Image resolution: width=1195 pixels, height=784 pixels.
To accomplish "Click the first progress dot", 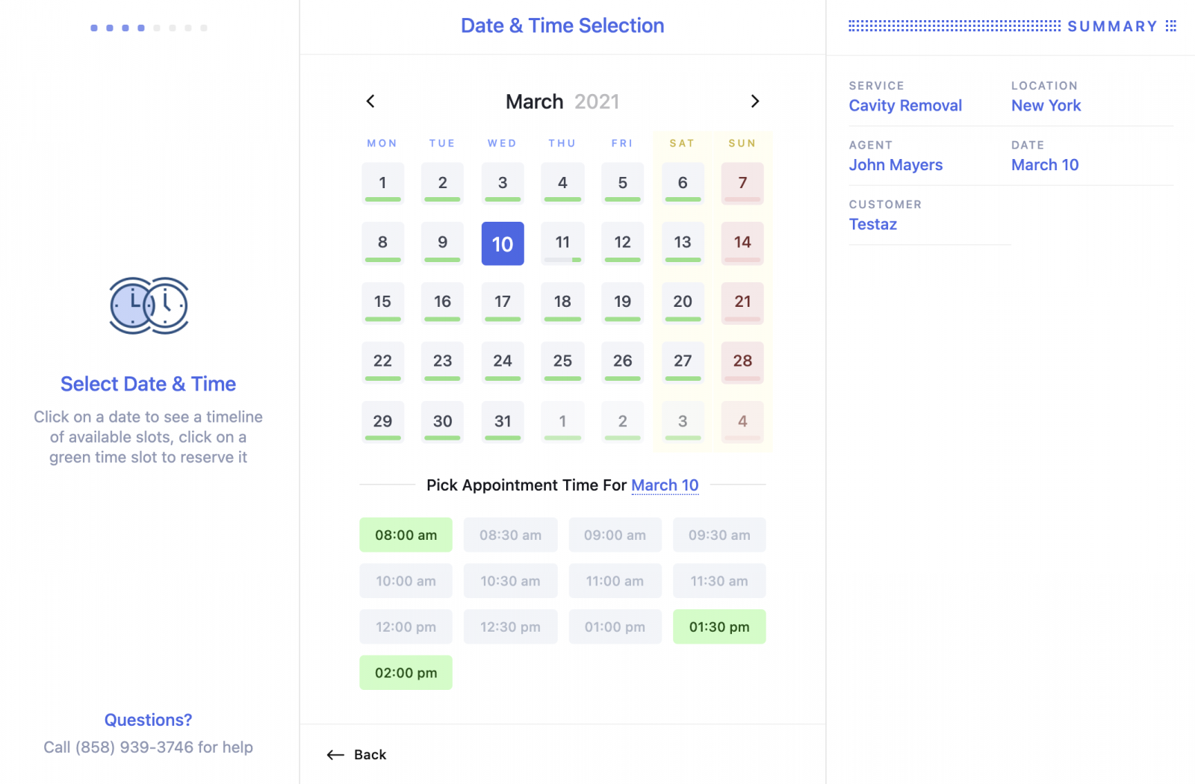I will (93, 28).
